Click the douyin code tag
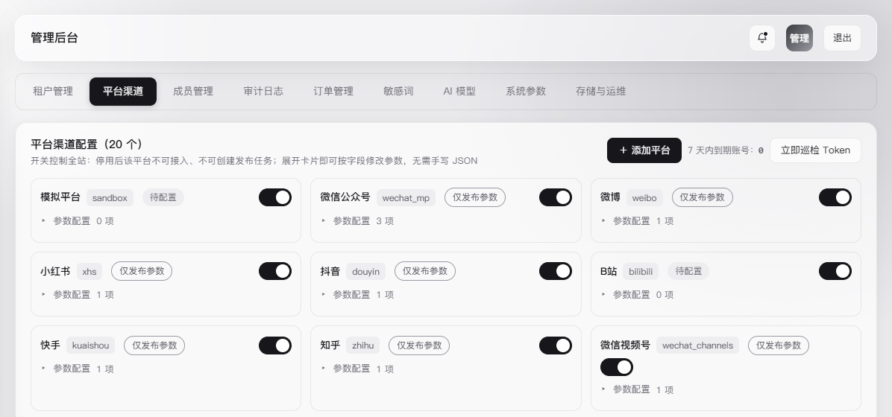The image size is (892, 417). coord(365,272)
